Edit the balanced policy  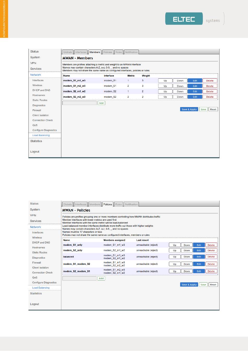199,257
